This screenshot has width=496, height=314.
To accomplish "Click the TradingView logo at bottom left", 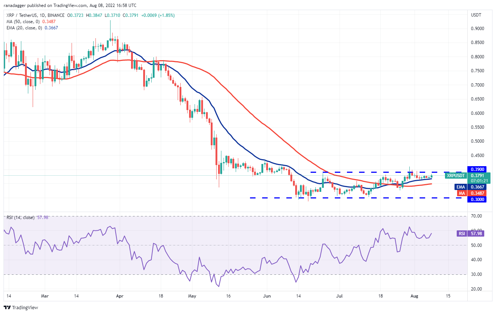I will (x=21, y=307).
